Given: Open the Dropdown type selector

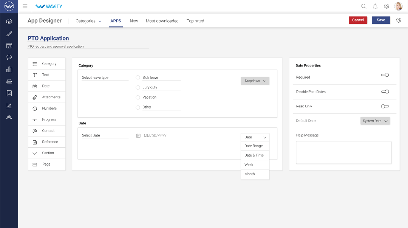Looking at the screenshot, I should [255, 81].
